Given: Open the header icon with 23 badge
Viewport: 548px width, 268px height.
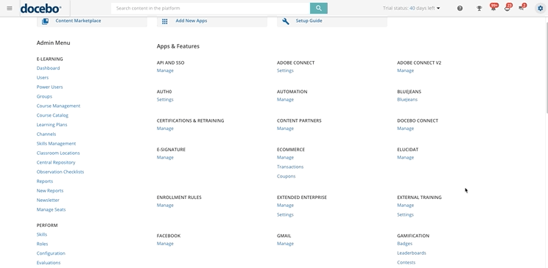Looking at the screenshot, I should coord(507,7).
